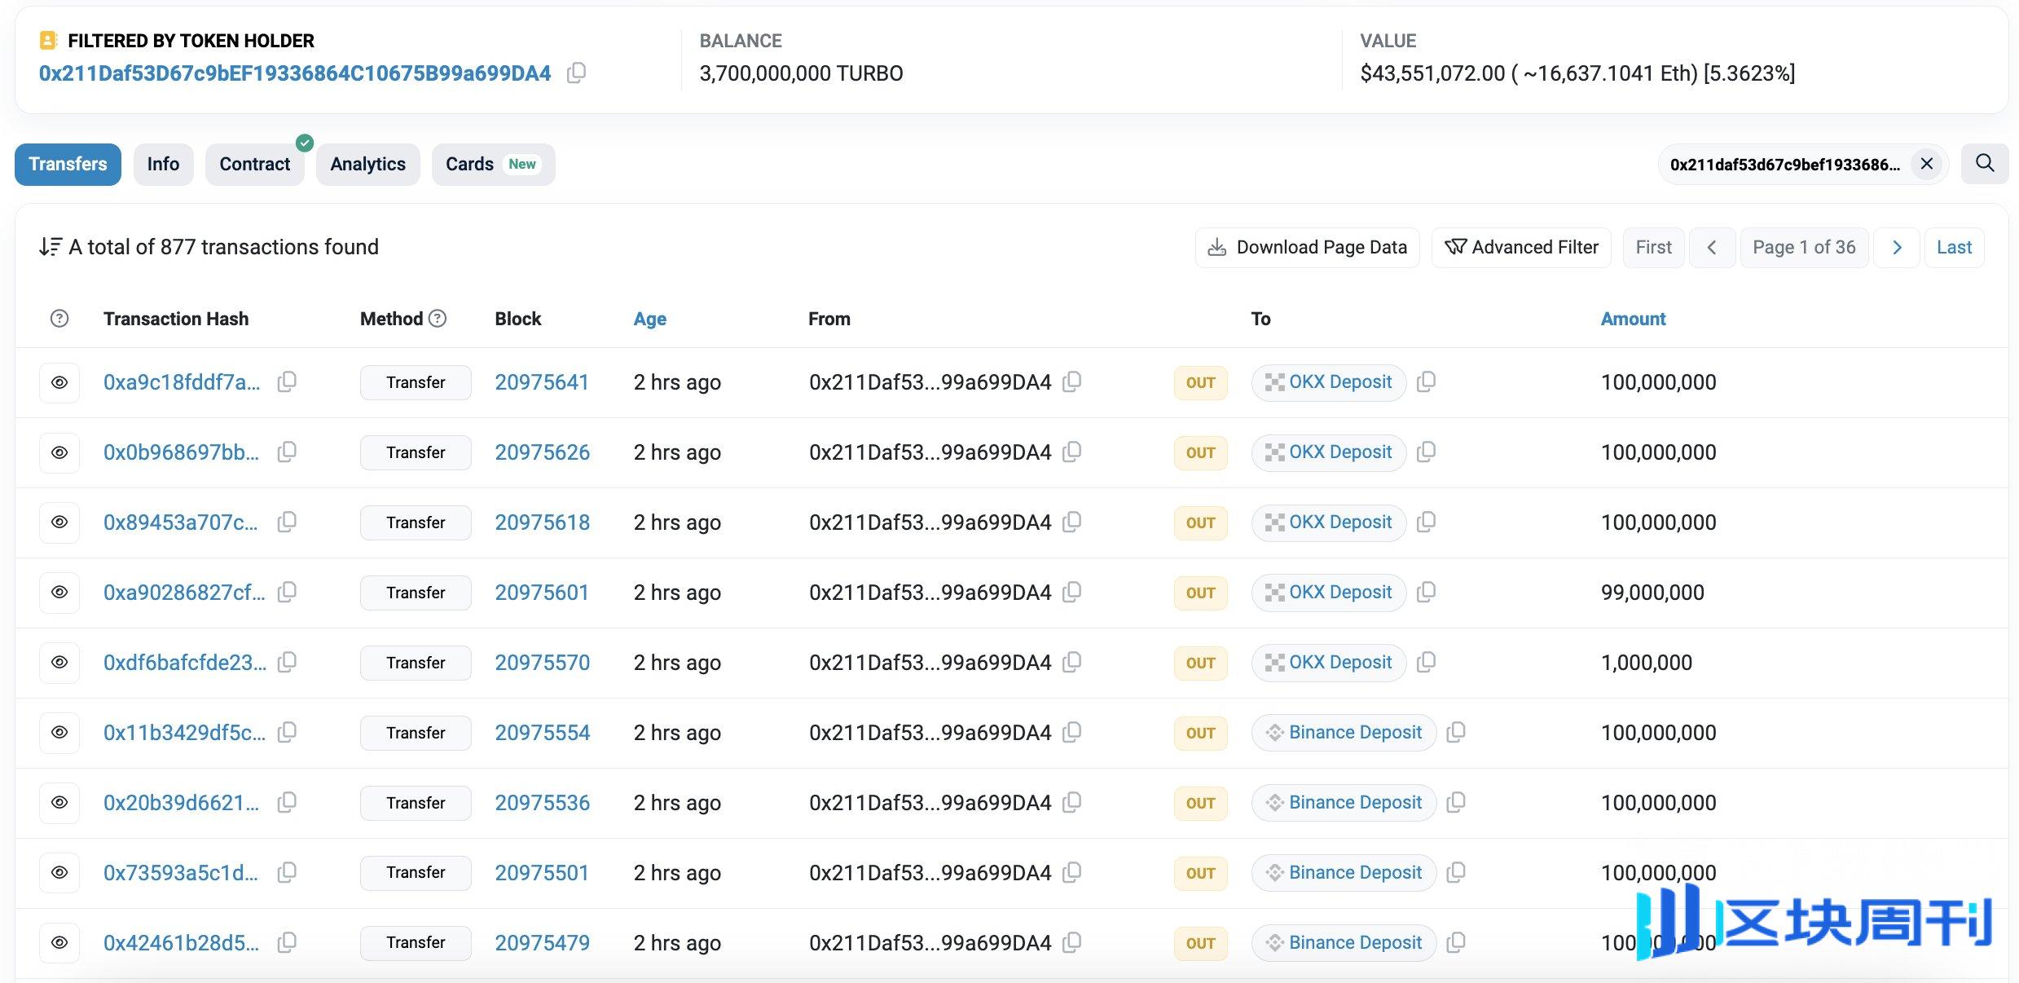Viewport: 2019px width, 983px height.
Task: Toggle eye preview for 0x20b39d6621
Action: pyautogui.click(x=59, y=803)
